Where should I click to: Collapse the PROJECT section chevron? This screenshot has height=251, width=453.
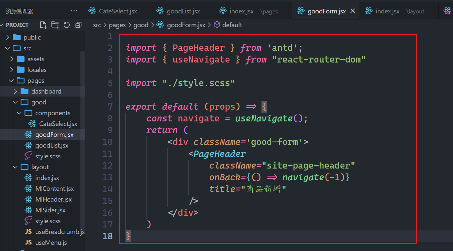pyautogui.click(x=3, y=25)
